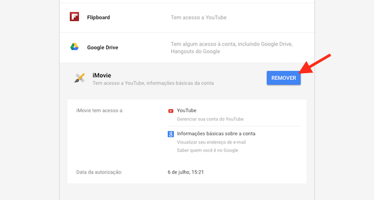
Task: Click 'Tem acesso a YouTube' beside Flipboard
Action: [199, 17]
